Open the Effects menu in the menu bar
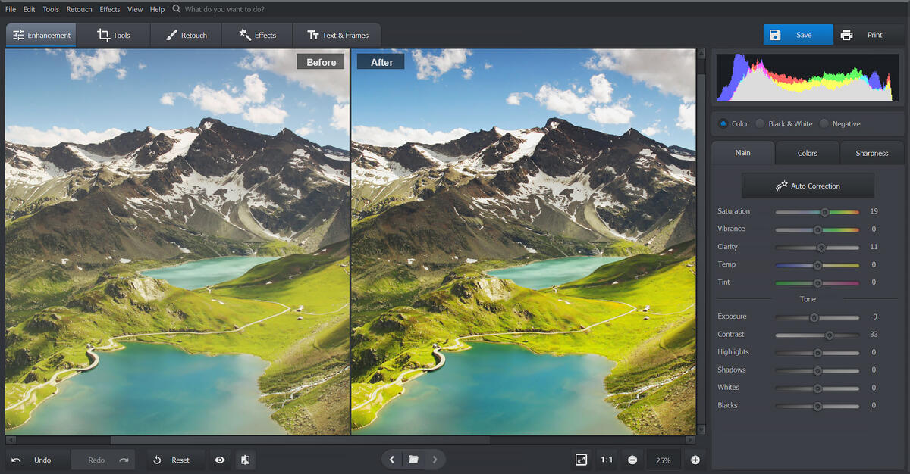 [x=110, y=9]
